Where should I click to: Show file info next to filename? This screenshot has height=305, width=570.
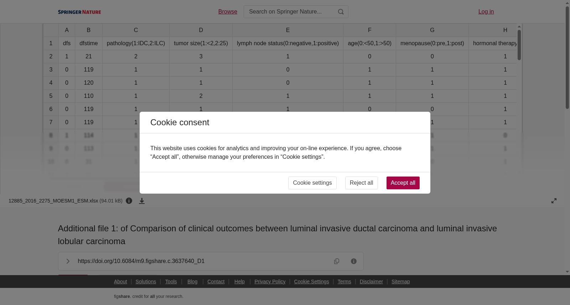coord(129,201)
